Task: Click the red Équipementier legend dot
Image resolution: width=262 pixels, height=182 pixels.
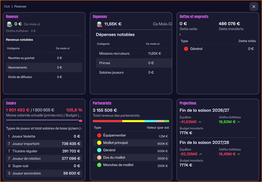Action: [x=99, y=135]
